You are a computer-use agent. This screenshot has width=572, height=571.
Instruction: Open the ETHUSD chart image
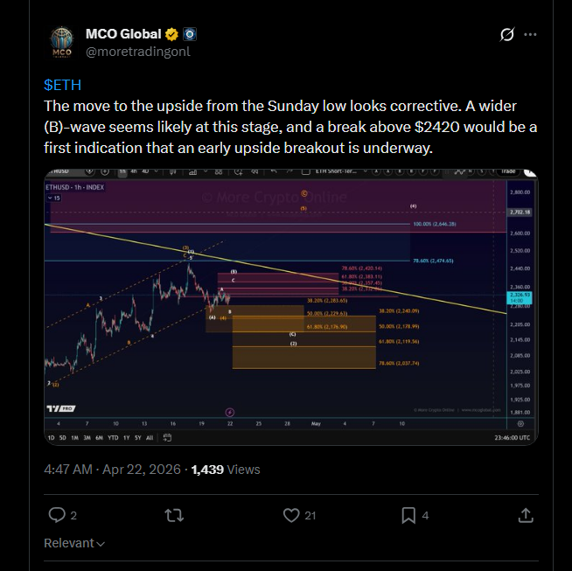click(290, 307)
